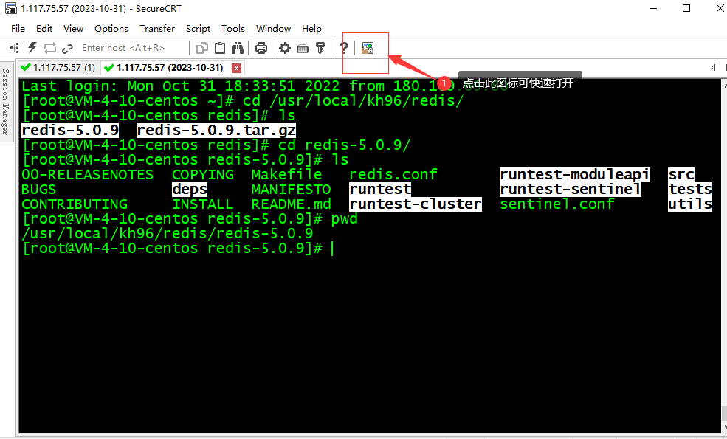
Task: Open the Options menu
Action: 111,29
